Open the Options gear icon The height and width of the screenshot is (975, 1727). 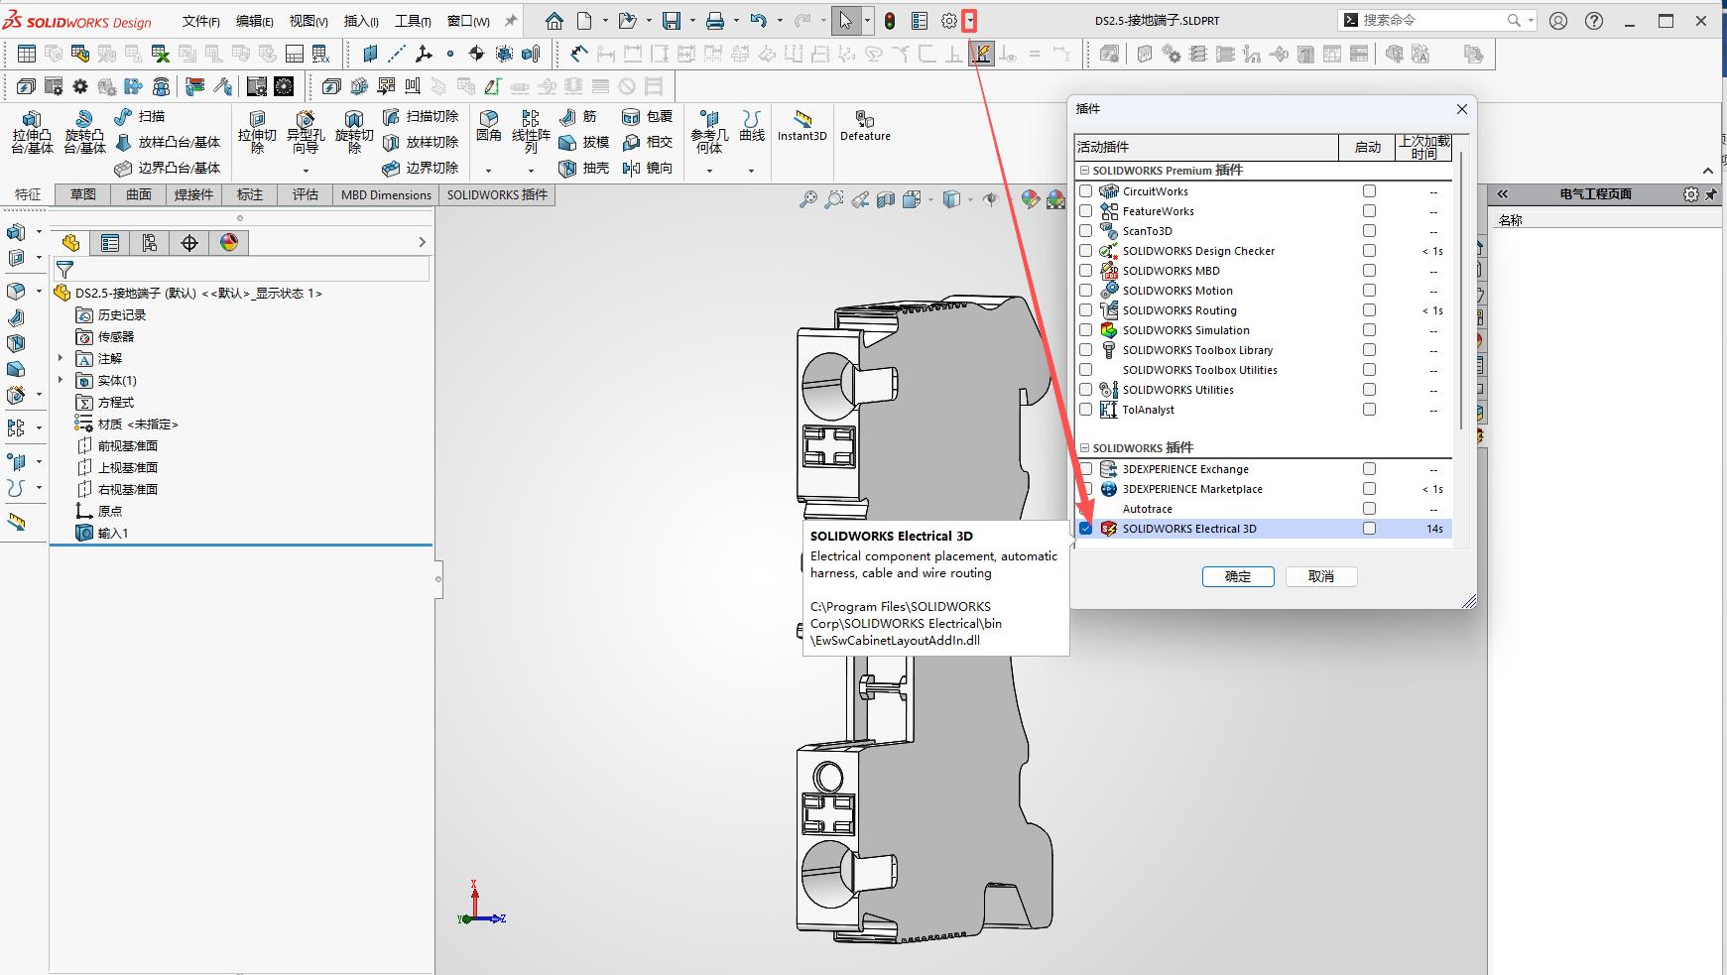[x=949, y=21]
